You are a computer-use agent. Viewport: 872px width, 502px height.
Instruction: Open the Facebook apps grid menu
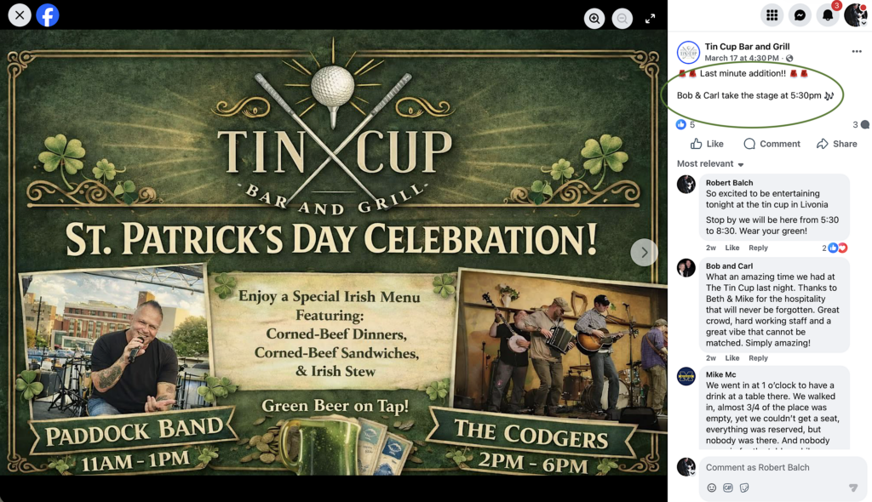pyautogui.click(x=772, y=14)
